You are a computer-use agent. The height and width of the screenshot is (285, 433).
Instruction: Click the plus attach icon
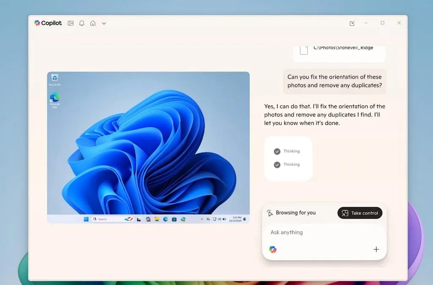(376, 249)
